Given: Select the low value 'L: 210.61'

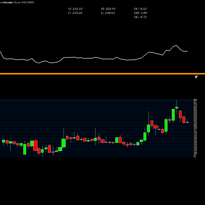Looking at the screenshot, I should [x=108, y=13].
